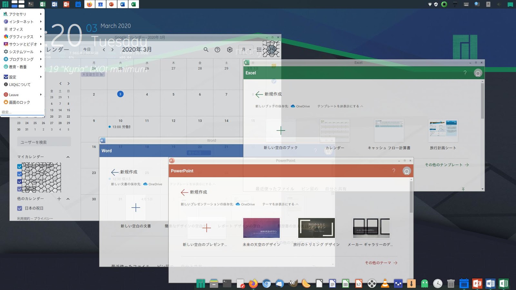Open LibreOffice Calc from the dock
516x290 pixels.
coord(345,283)
